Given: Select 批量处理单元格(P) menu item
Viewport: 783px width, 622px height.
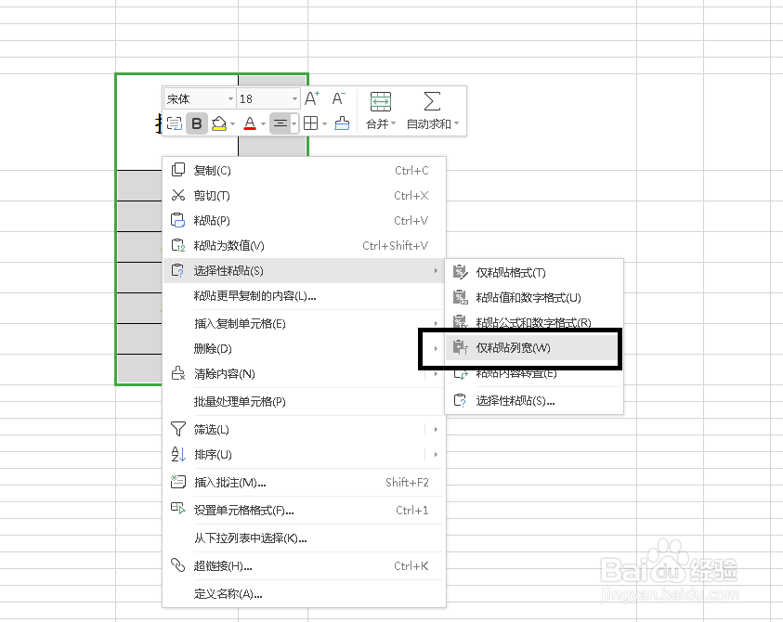Looking at the screenshot, I should click(x=304, y=401).
